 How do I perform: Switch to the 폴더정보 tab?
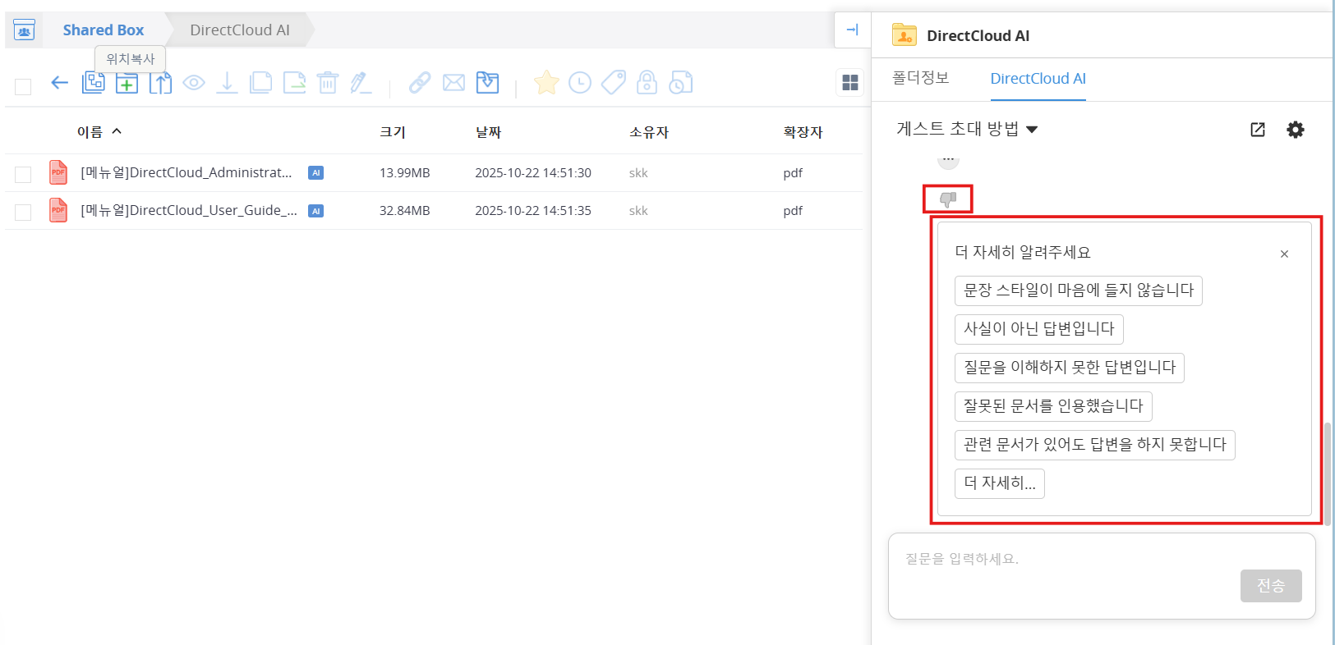pyautogui.click(x=920, y=78)
